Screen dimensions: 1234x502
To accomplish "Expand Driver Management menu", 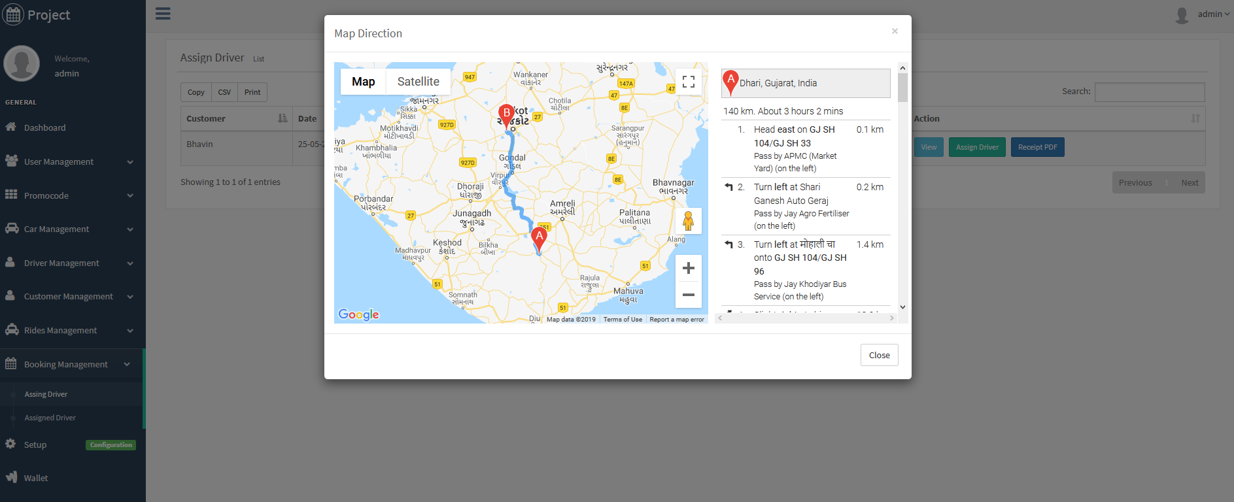I will 73,263.
